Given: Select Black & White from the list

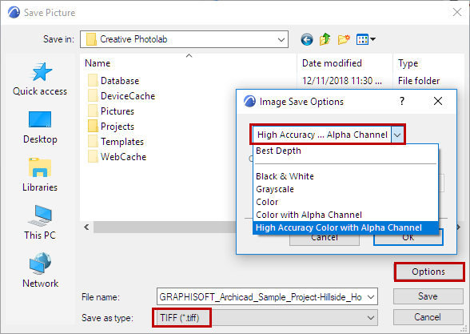Looking at the screenshot, I should (285, 176).
